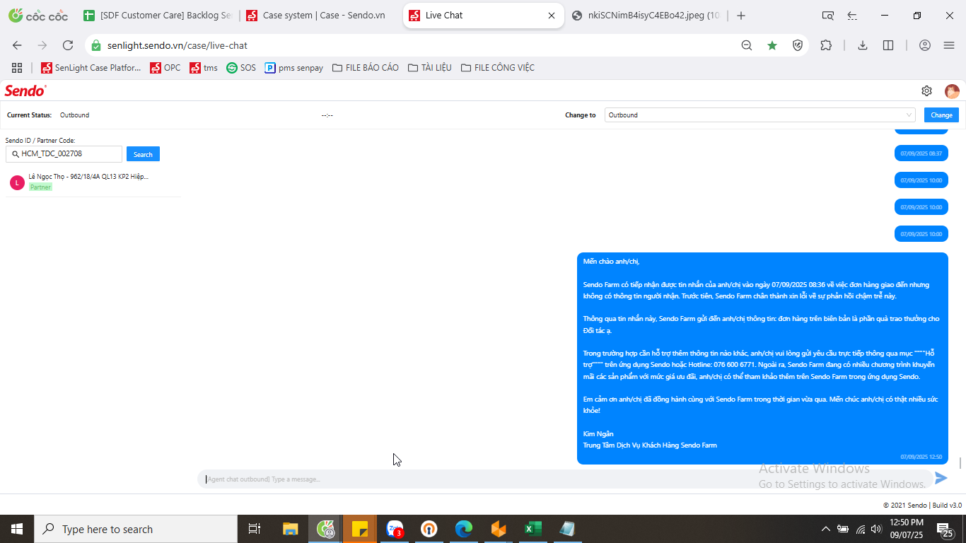Click the green Partner tag
Screen dimensions: 966x543
40,187
